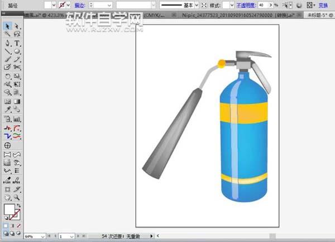Select the Hand tool

pyautogui.click(x=7, y=197)
